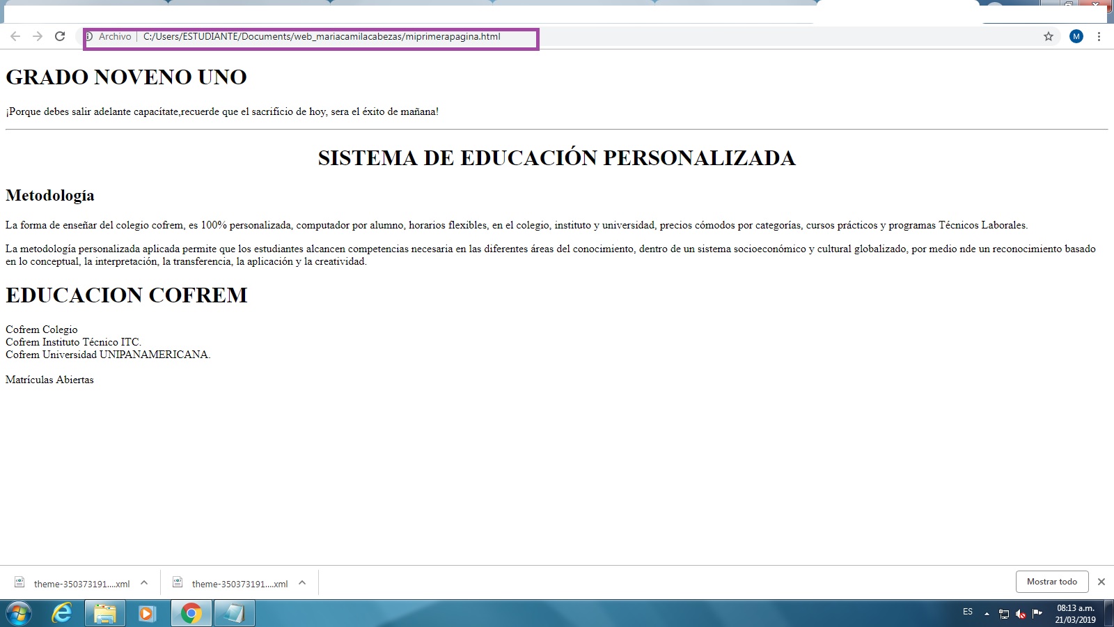Open the Notepad window on the taskbar
The image size is (1114, 627).
click(234, 614)
